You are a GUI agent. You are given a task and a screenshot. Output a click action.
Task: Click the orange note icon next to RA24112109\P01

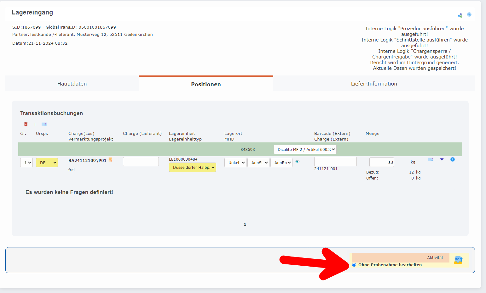coord(110,160)
